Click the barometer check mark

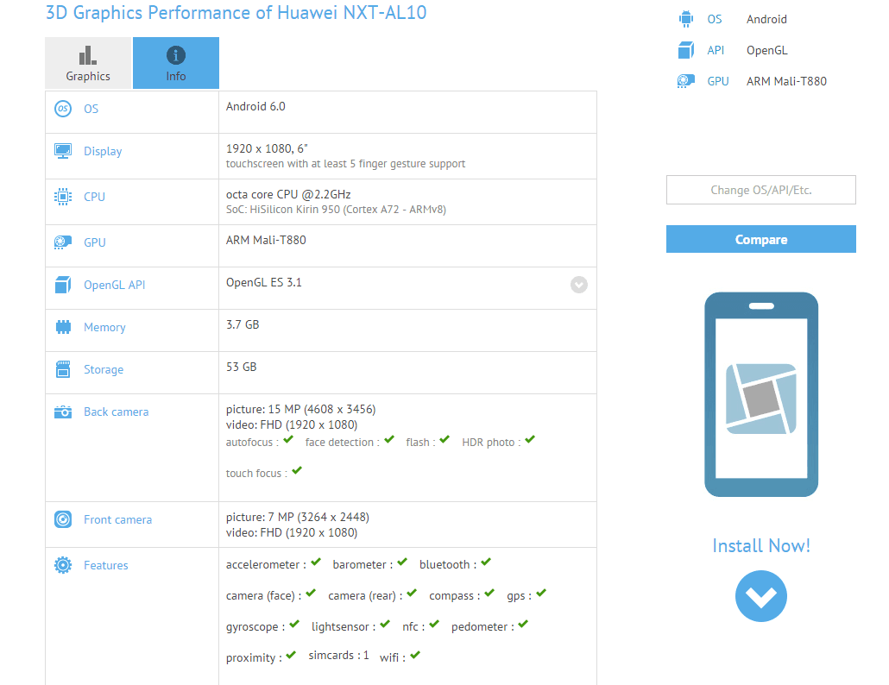pos(402,562)
